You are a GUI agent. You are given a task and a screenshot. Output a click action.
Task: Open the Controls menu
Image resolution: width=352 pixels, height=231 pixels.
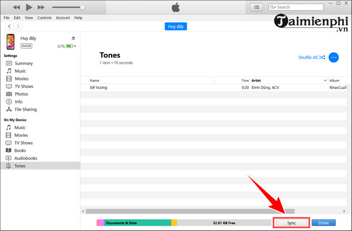[x=45, y=18]
